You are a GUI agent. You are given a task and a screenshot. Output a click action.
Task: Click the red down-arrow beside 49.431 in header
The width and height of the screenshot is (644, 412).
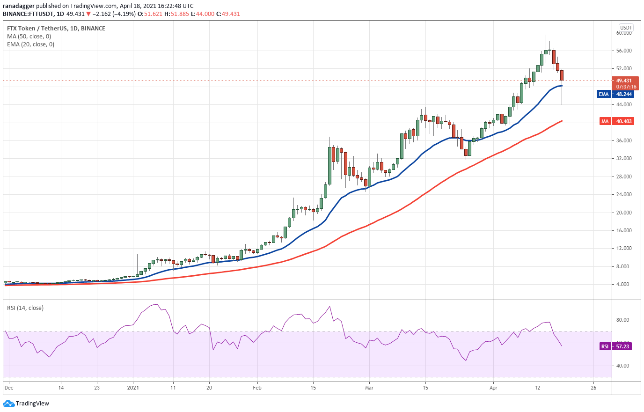(88, 14)
